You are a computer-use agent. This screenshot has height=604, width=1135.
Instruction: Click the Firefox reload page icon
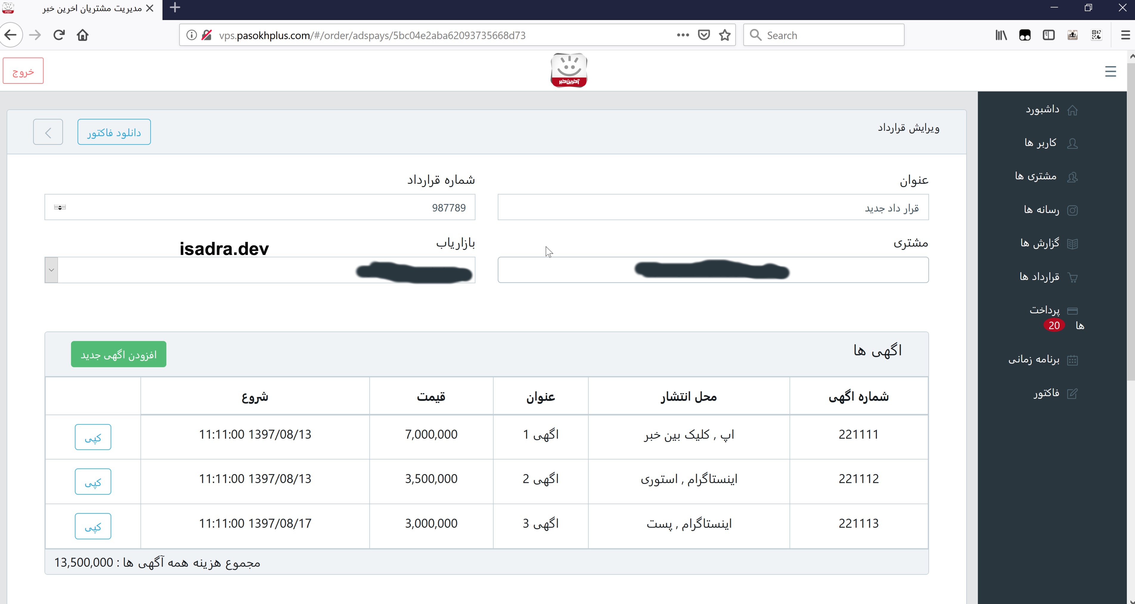pyautogui.click(x=59, y=35)
